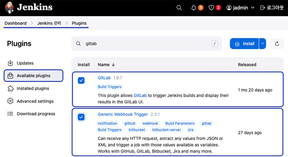Uncheck the Generic Webhook Trigger checkbox

click(81, 117)
